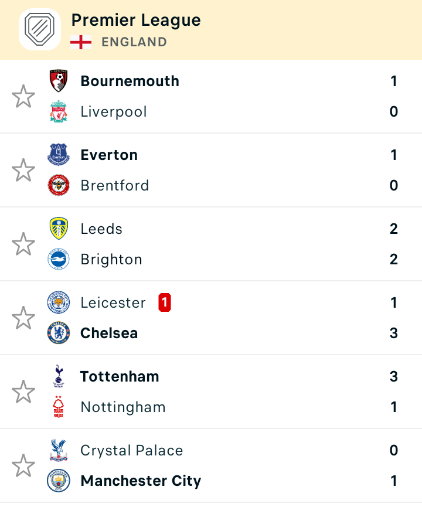Click the Brentford bee crest
Image resolution: width=422 pixels, height=507 pixels.
pos(59,185)
